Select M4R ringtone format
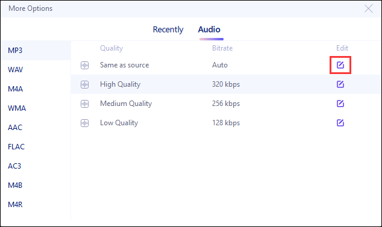The image size is (382, 227). coord(36,204)
